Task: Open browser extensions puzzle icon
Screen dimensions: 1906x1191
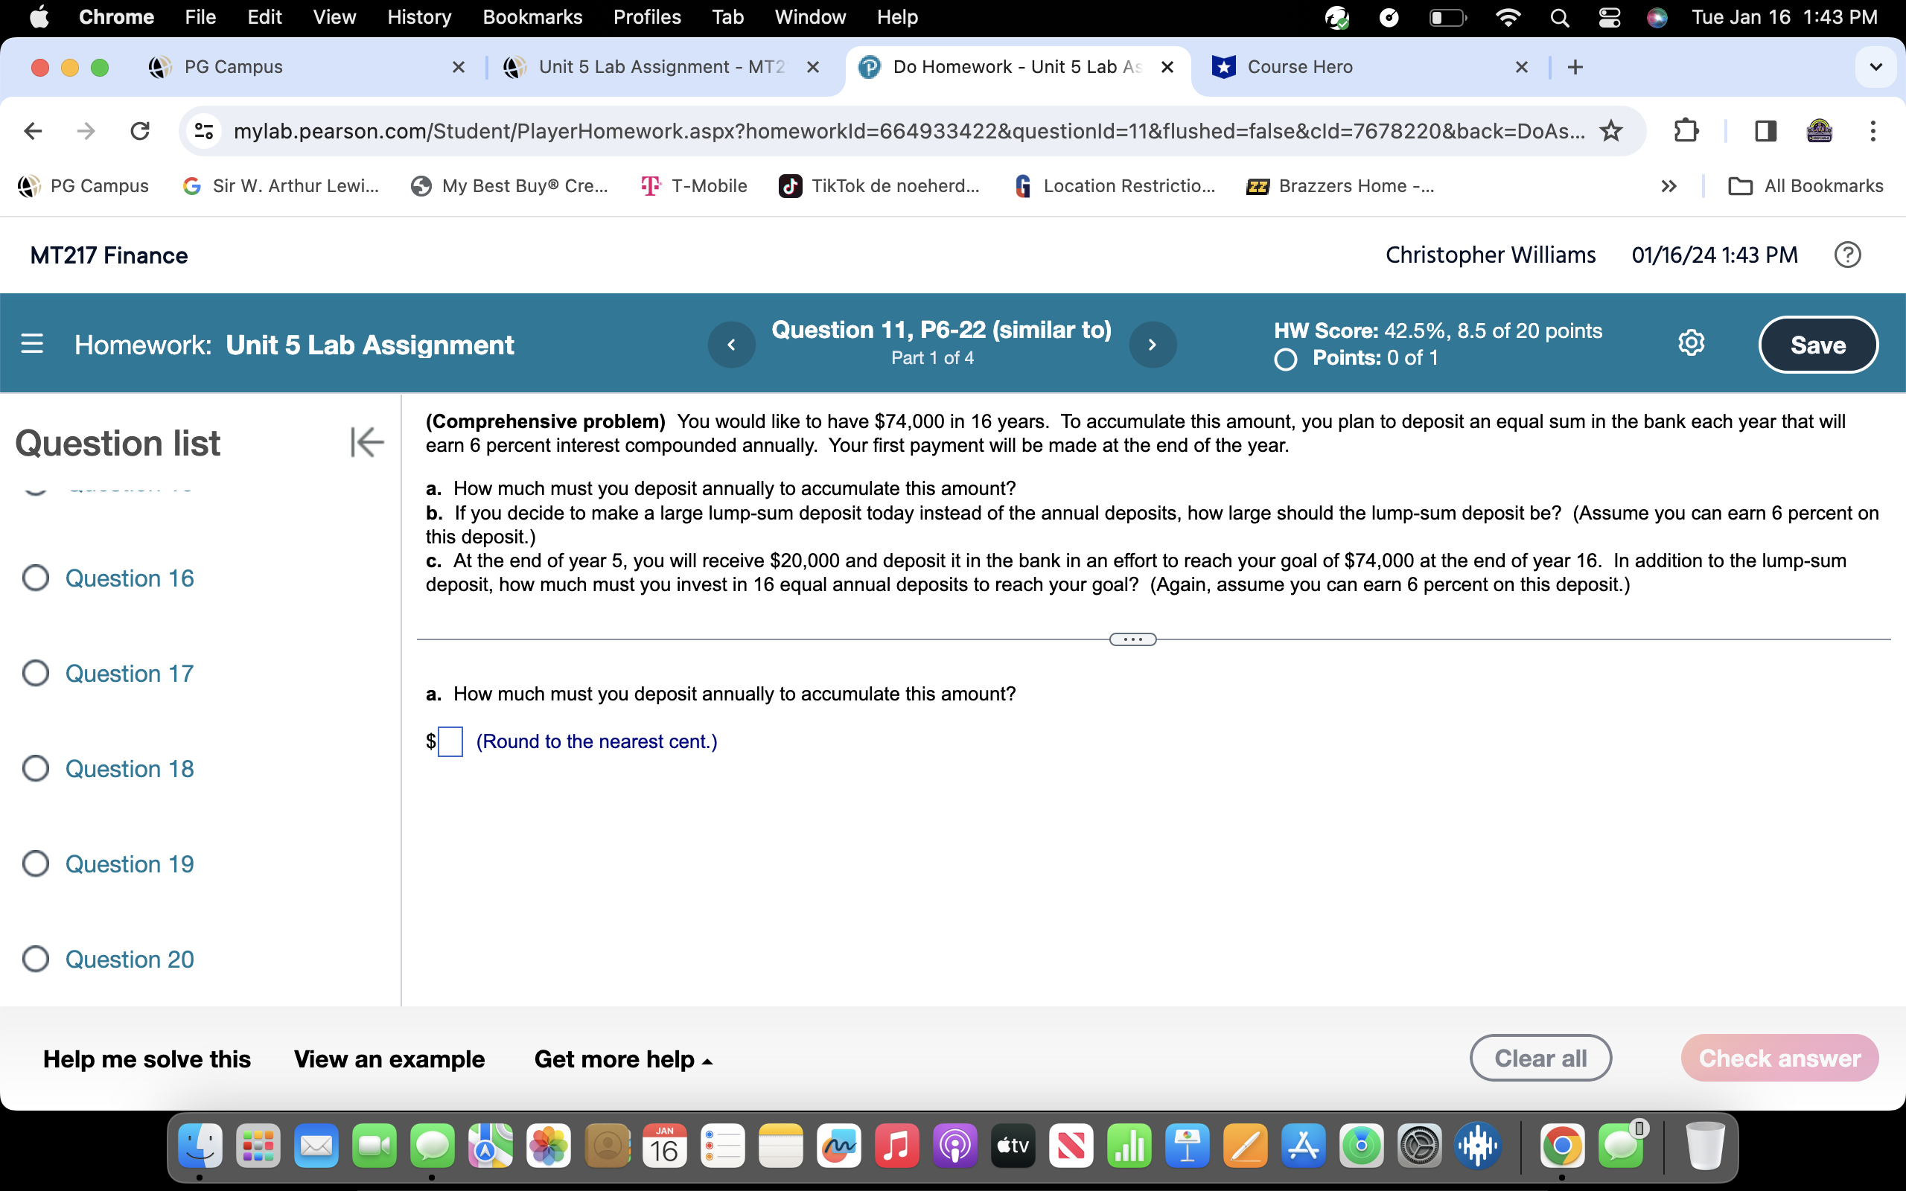Action: pos(1686,131)
